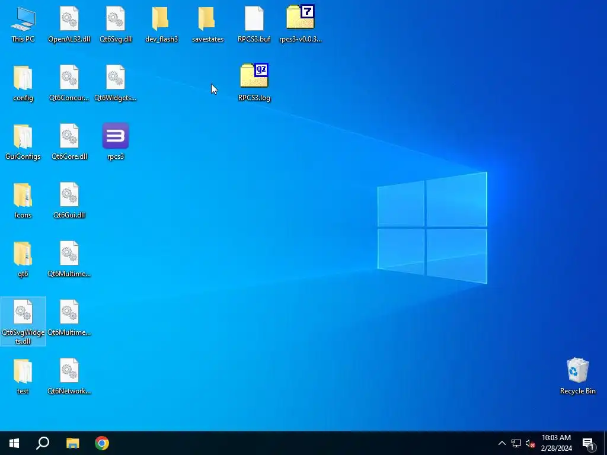This screenshot has width=607, height=455.
Task: Select the savestates folder
Action: point(208,24)
